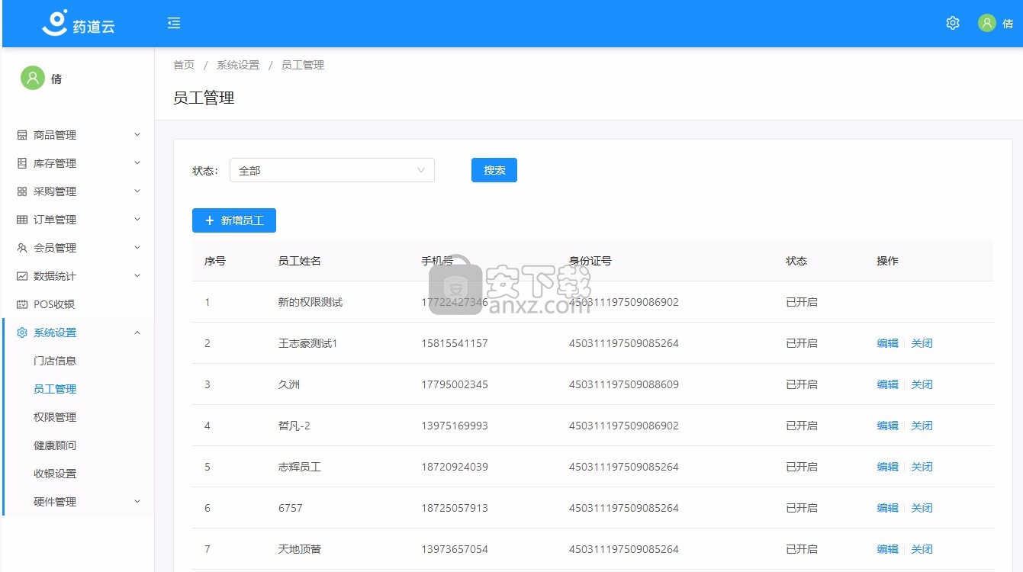The image size is (1023, 572).
Task: Click the plus icon in 新增员工
Action: (210, 220)
